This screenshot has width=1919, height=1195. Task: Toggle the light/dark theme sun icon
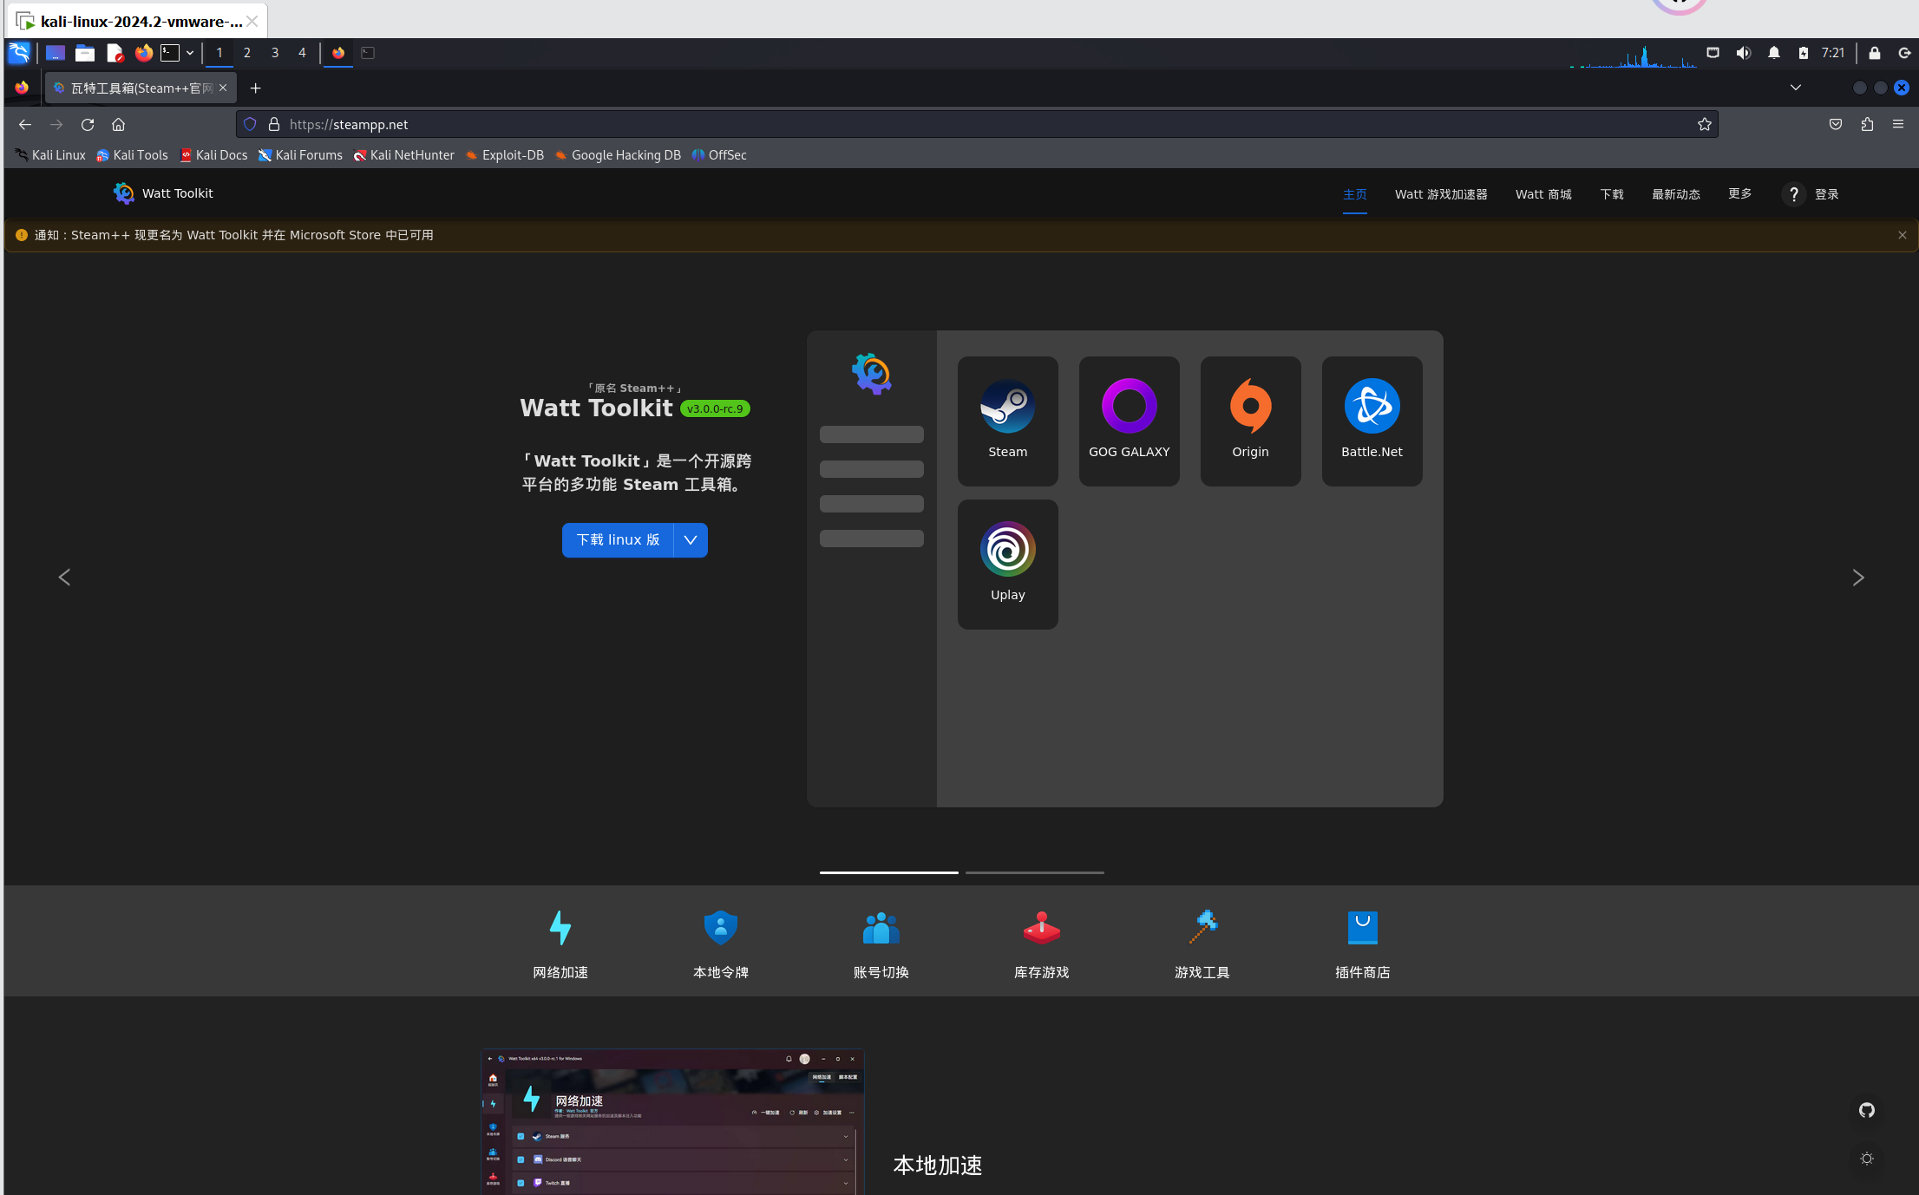(1867, 1159)
